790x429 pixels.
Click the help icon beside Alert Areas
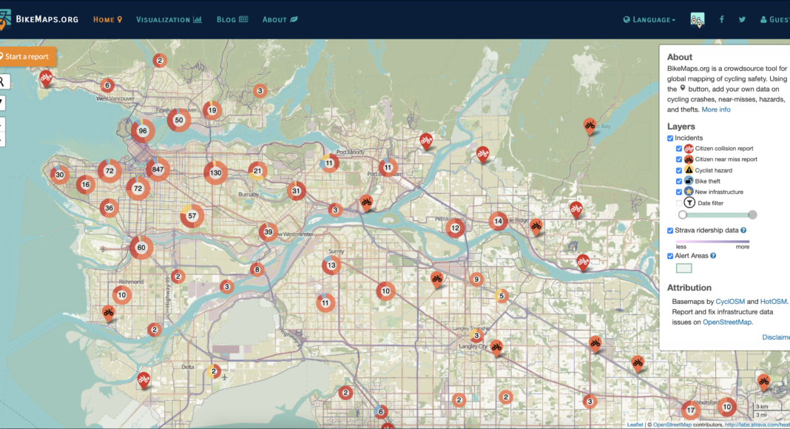point(713,256)
